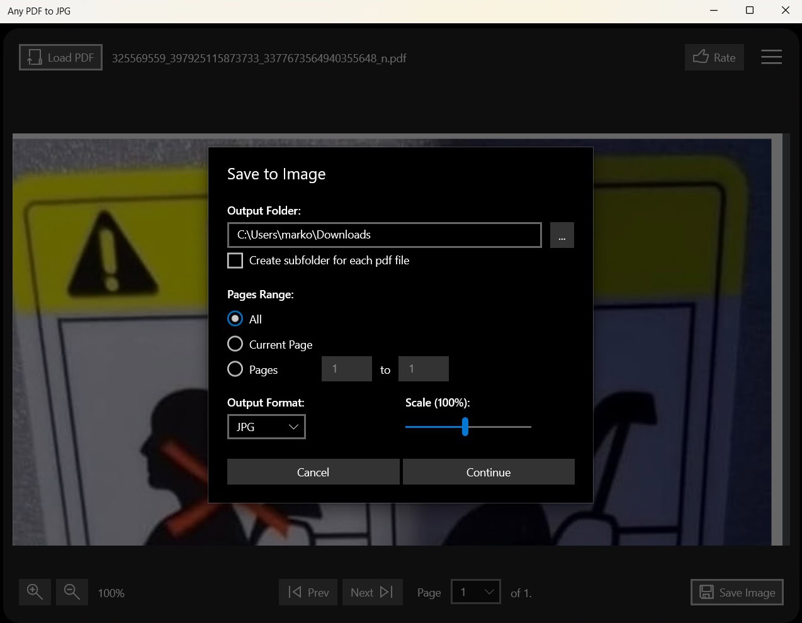Choose the Pages range radio option

pos(235,369)
